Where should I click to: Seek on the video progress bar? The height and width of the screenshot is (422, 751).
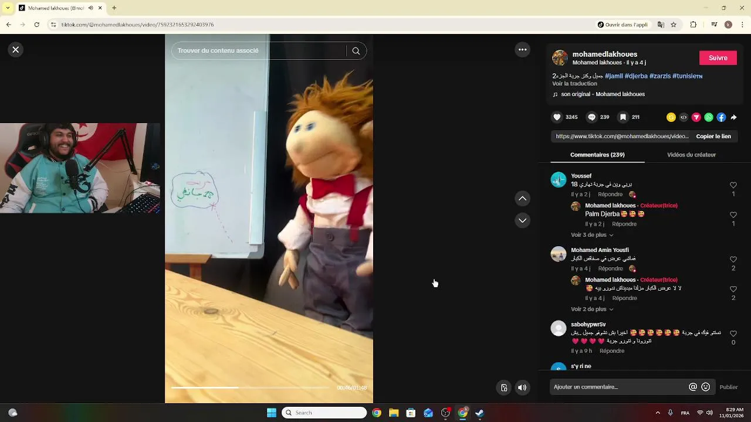(251, 387)
